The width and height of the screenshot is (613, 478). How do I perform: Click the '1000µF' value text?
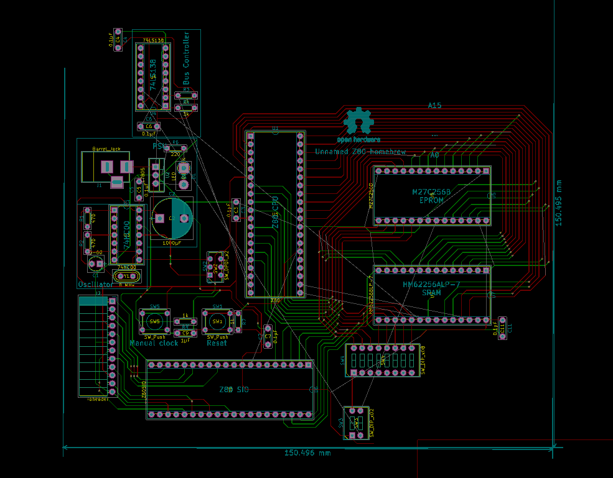[x=172, y=243]
